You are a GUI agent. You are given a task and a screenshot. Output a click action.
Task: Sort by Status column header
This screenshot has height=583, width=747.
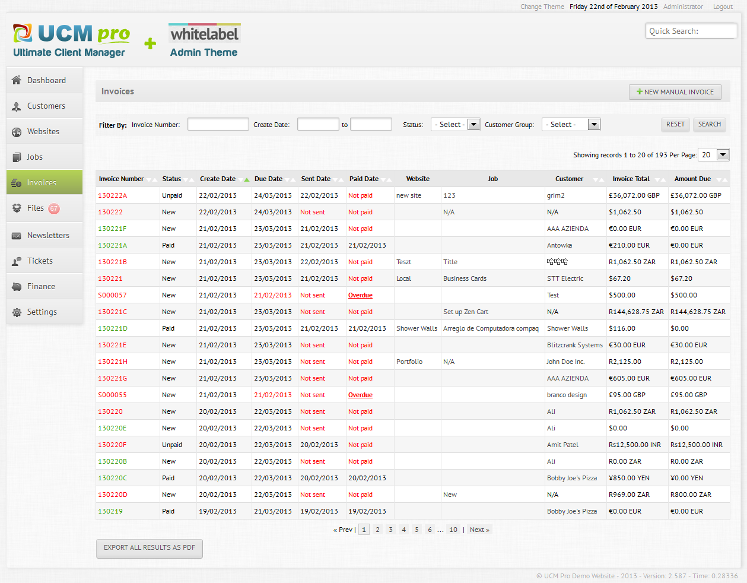171,179
